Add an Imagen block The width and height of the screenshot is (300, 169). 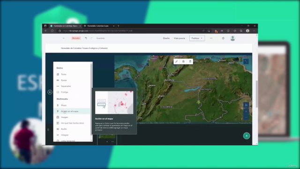pos(72,117)
